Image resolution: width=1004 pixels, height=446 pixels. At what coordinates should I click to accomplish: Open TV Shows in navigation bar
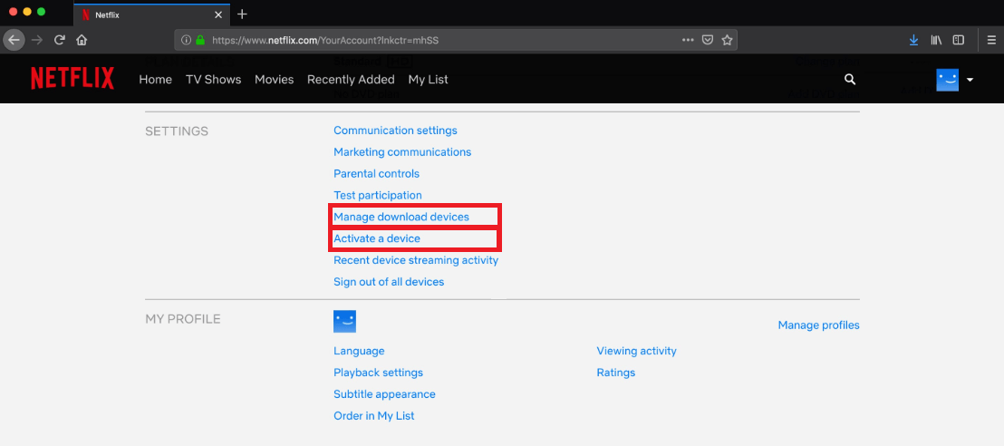(x=213, y=80)
